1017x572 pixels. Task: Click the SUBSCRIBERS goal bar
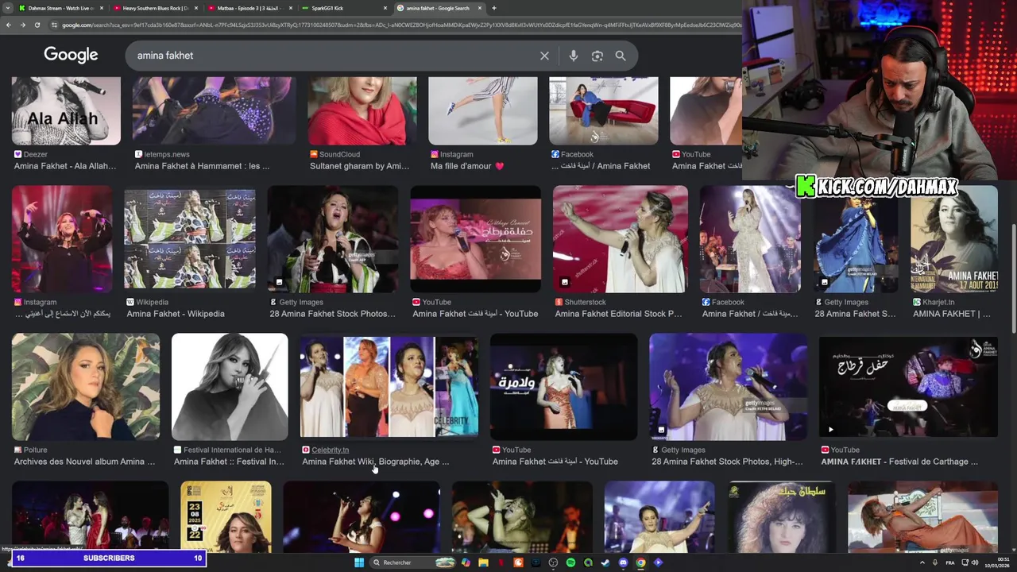pos(110,558)
